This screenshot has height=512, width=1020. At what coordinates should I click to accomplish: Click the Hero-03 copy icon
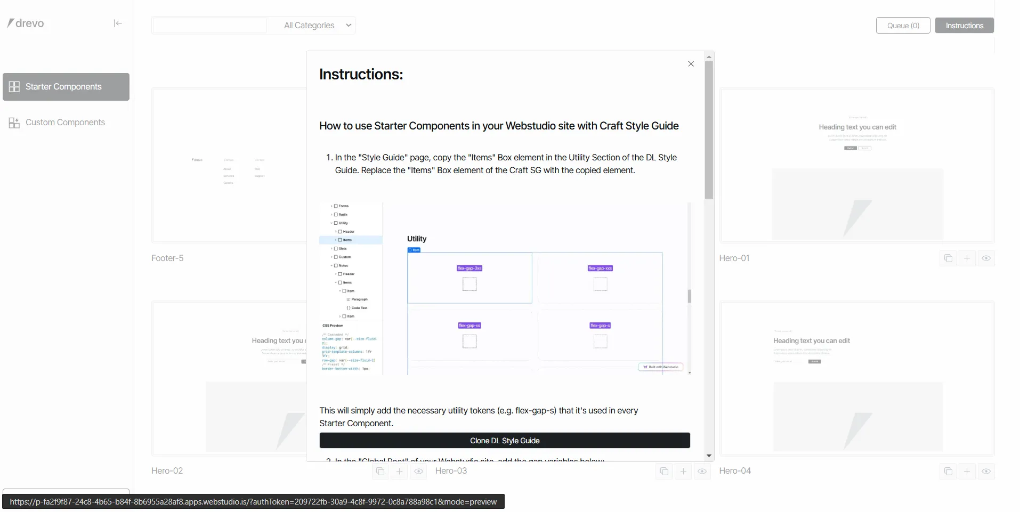pos(664,472)
